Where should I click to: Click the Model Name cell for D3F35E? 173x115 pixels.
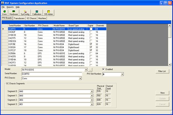(60, 44)
